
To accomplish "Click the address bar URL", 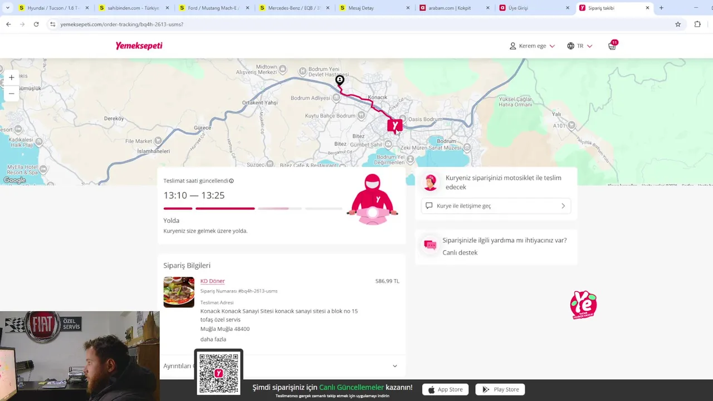I will coord(122,25).
